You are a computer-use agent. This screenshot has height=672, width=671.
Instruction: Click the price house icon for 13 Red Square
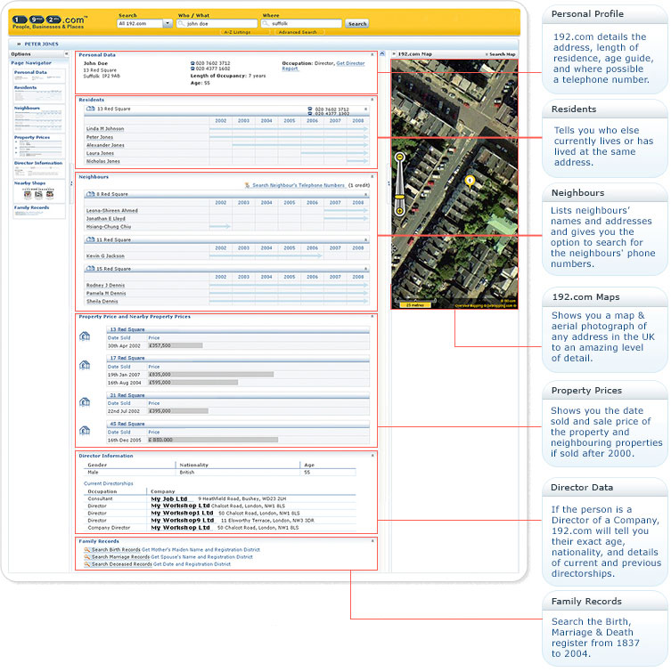85,336
